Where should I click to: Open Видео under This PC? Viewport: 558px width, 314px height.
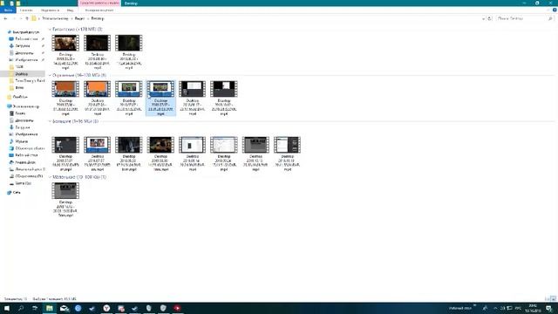pos(20,113)
